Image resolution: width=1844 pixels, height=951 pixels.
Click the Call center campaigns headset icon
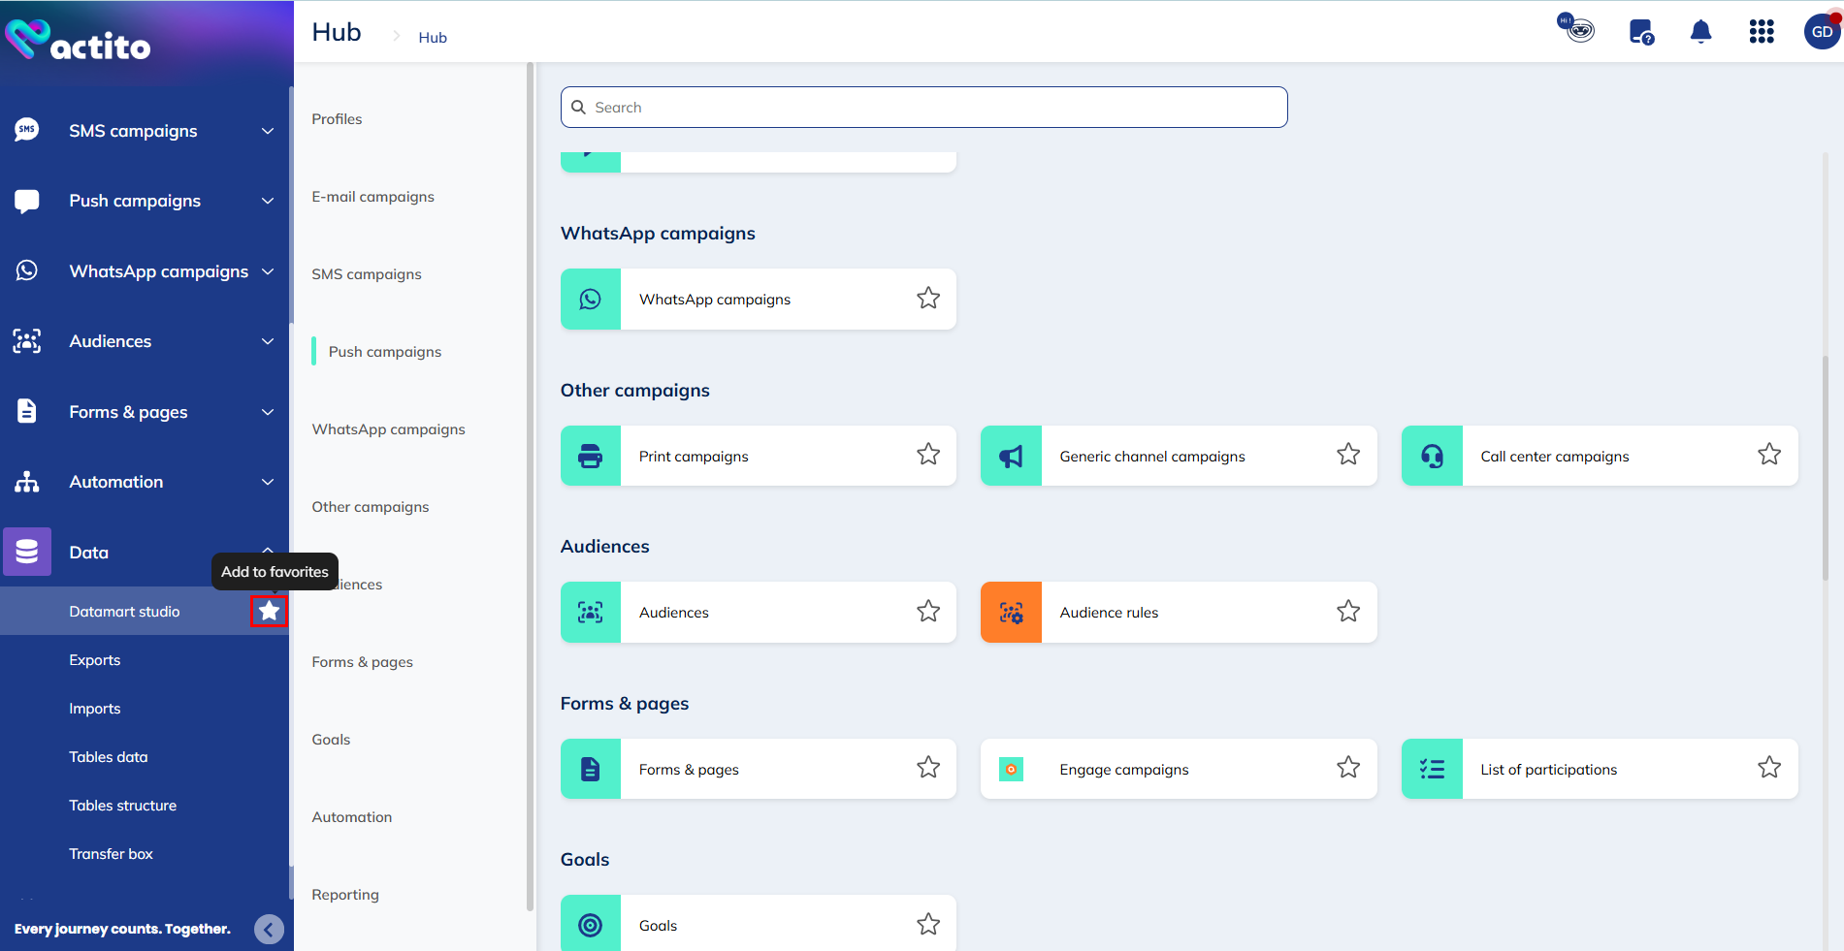pos(1432,456)
